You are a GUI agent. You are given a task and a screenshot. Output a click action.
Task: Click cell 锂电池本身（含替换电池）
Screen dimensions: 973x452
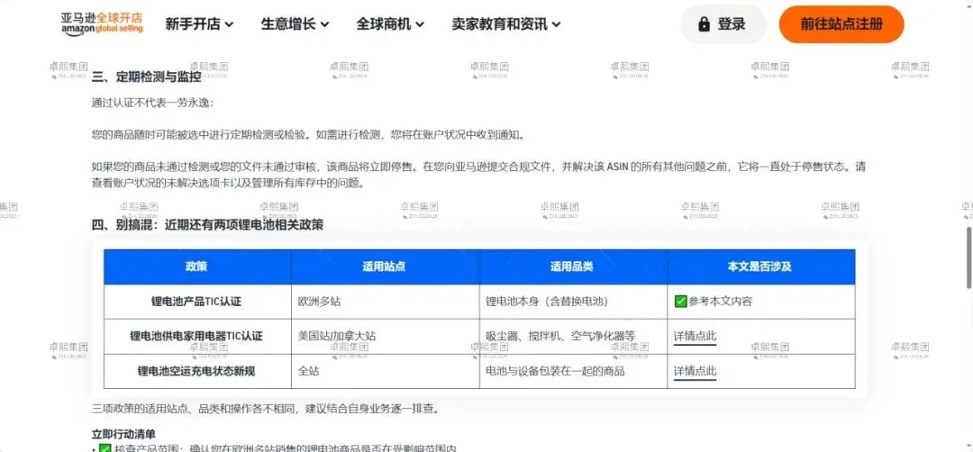click(573, 302)
